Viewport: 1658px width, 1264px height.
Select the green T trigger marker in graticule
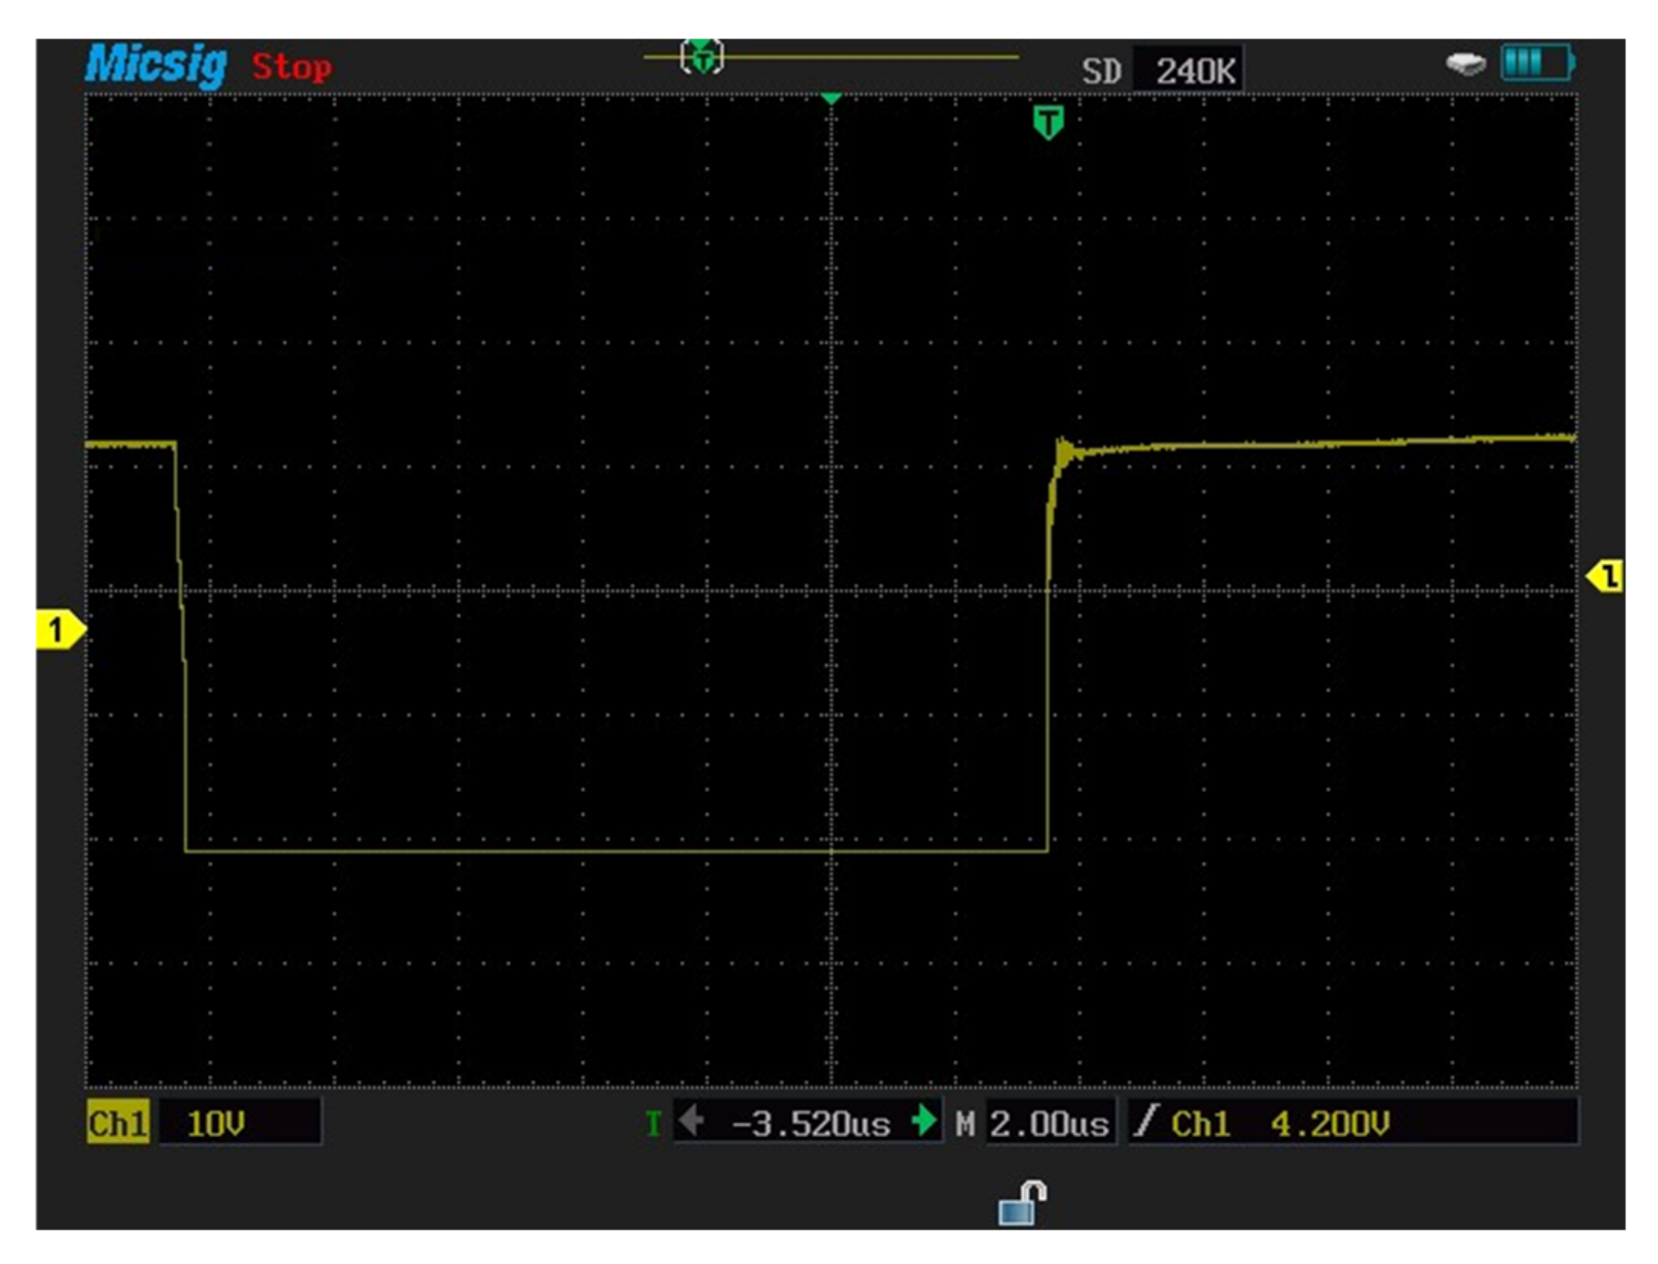(1048, 122)
